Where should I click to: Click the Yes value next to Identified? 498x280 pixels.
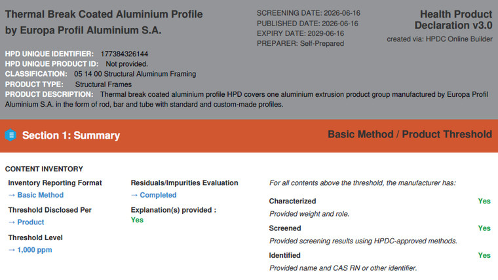(484, 255)
